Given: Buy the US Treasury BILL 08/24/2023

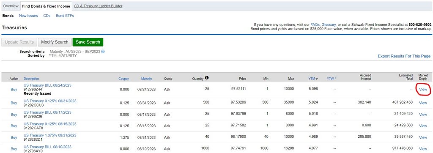Looking at the screenshot, I should click(x=14, y=90).
